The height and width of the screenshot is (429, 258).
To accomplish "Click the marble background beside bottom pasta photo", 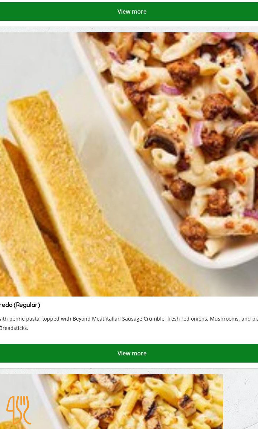I will tap(240, 401).
